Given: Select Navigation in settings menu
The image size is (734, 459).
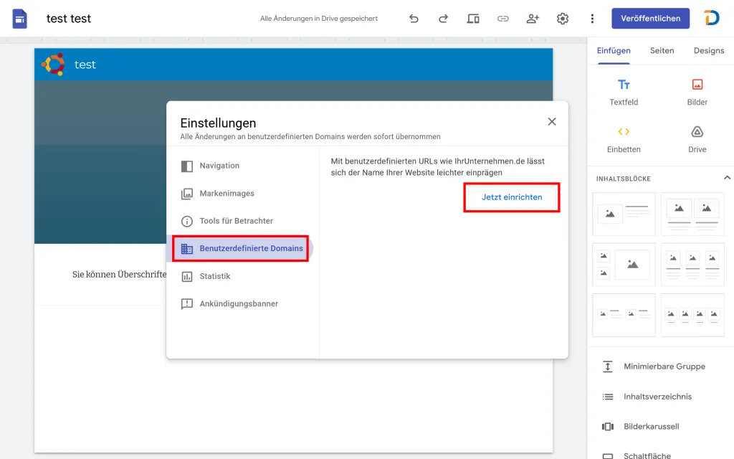Looking at the screenshot, I should pos(219,166).
